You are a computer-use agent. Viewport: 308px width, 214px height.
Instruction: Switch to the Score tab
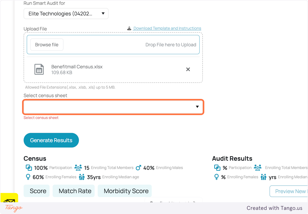point(36,191)
